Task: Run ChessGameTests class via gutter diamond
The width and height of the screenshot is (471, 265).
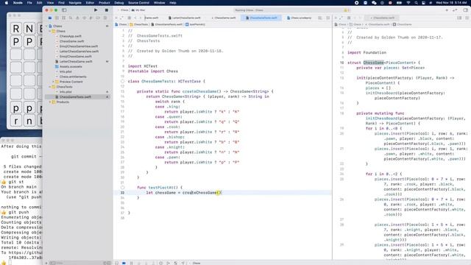Action: click(x=122, y=81)
